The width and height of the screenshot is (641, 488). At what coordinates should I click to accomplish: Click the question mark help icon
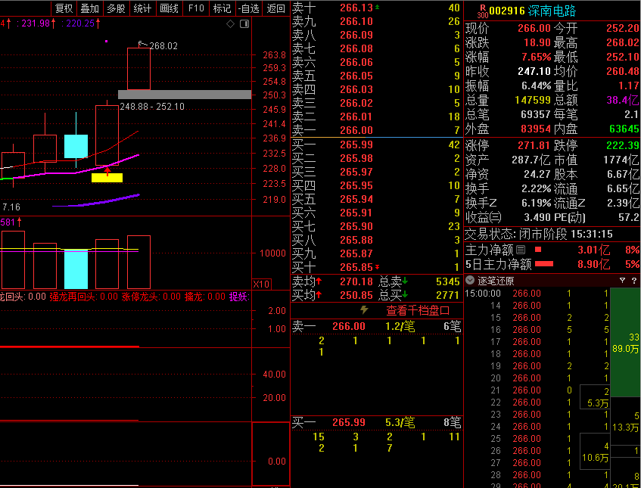coord(633,280)
